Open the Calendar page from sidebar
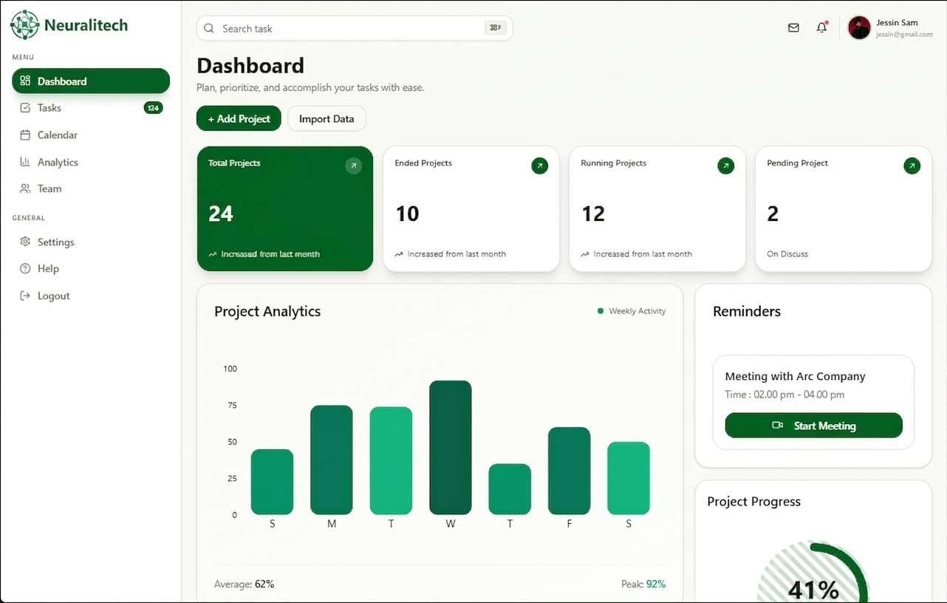 [91, 135]
